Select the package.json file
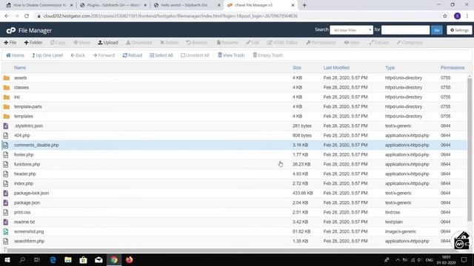 click(x=27, y=202)
